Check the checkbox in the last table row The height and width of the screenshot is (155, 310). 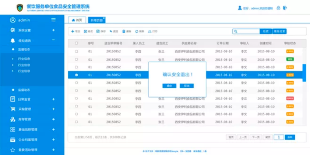click(x=76, y=122)
